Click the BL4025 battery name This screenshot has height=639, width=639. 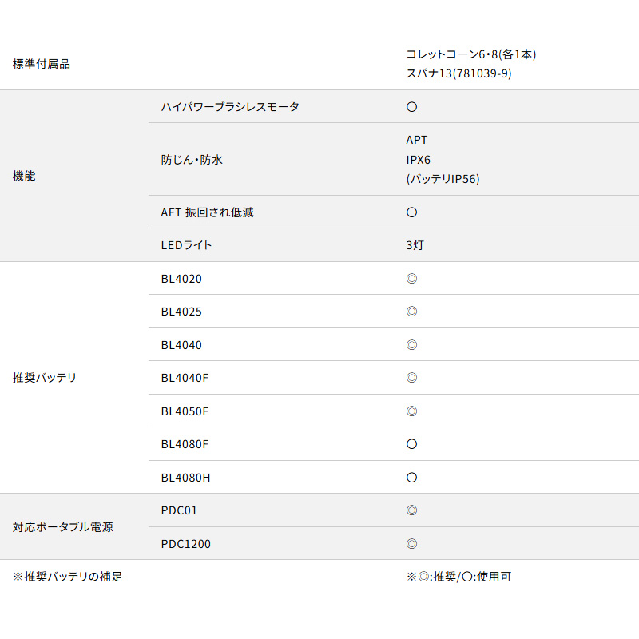(181, 312)
